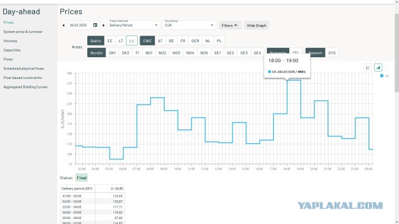
Task: Toggle the SYS area
Action: coord(332,52)
